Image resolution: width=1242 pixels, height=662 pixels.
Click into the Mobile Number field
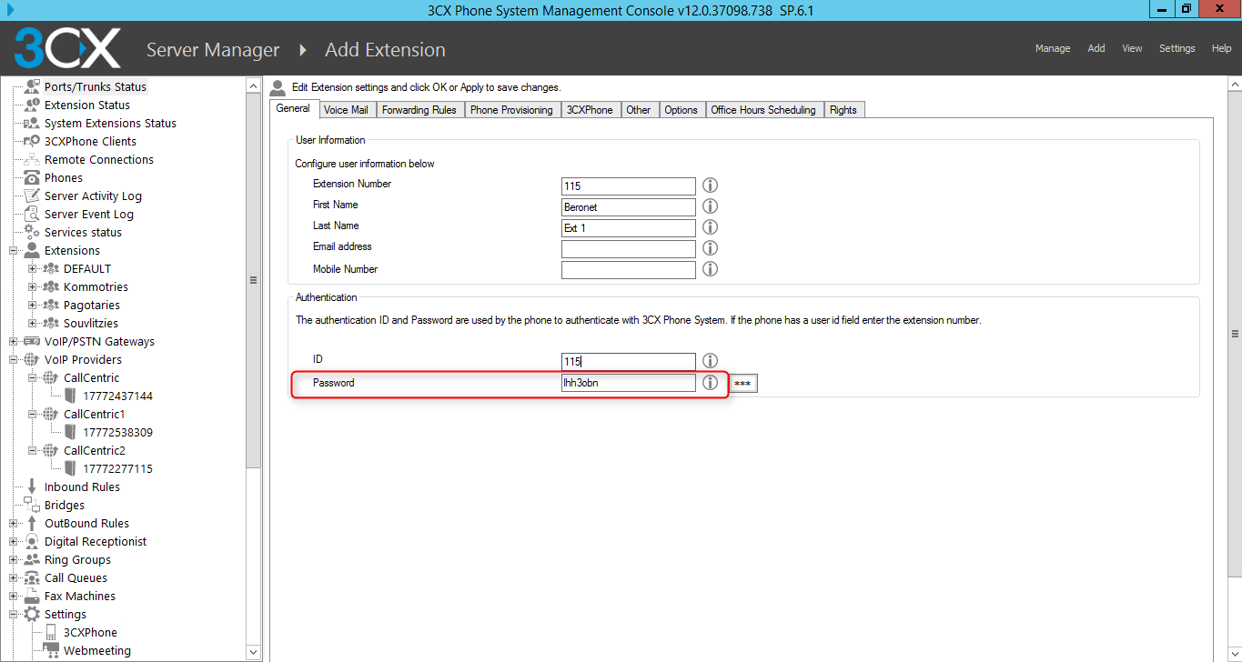629,269
